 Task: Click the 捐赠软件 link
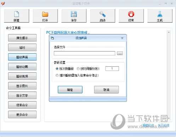148,125
